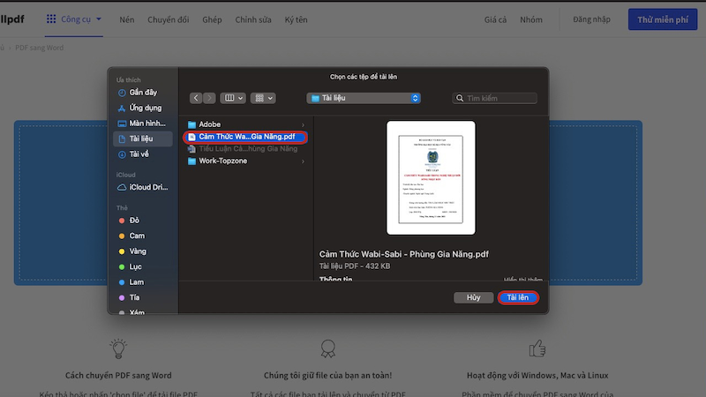Open the Giá cả pricing link
The width and height of the screenshot is (706, 397).
tap(495, 19)
